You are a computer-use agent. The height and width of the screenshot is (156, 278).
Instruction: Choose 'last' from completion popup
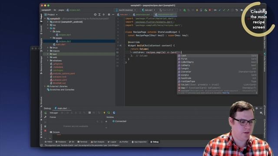(217, 56)
